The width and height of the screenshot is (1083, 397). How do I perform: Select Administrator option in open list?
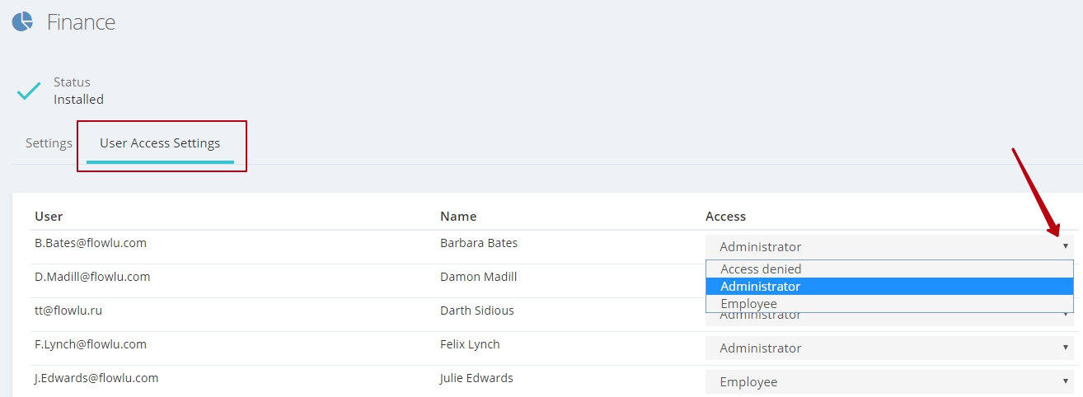pyautogui.click(x=889, y=287)
